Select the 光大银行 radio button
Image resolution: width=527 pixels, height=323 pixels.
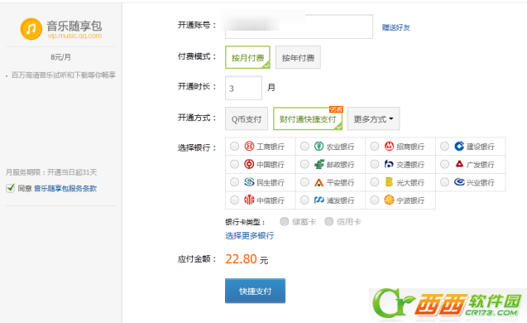coord(375,182)
